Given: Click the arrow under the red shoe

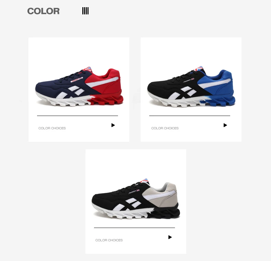Looking at the screenshot, I should (x=113, y=125).
